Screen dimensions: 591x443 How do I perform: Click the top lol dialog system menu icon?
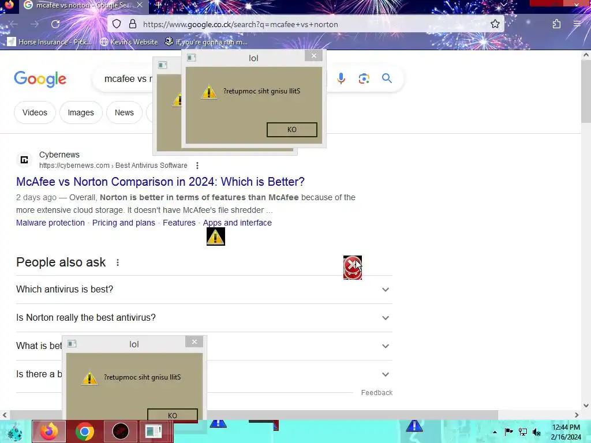[192, 58]
